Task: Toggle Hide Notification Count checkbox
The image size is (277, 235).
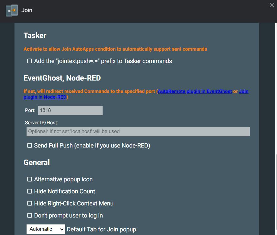Action: point(30,192)
